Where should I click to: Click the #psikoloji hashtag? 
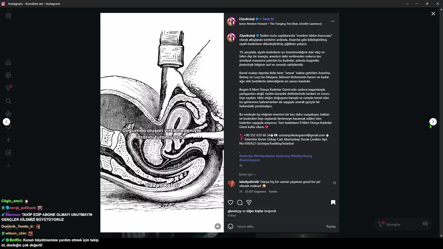246,156
